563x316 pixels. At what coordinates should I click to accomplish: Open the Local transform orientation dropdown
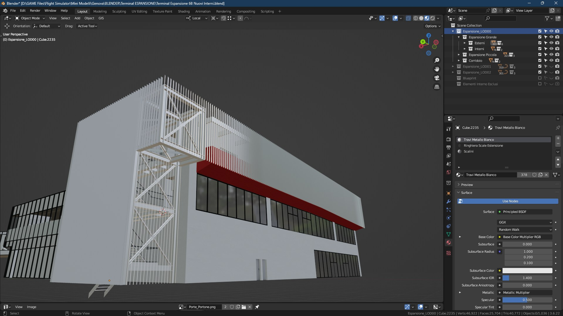(197, 18)
